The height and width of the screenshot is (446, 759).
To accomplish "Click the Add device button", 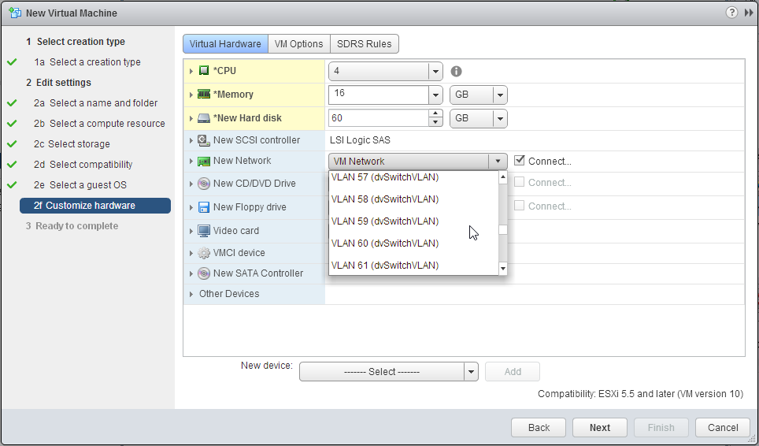I will tap(513, 372).
